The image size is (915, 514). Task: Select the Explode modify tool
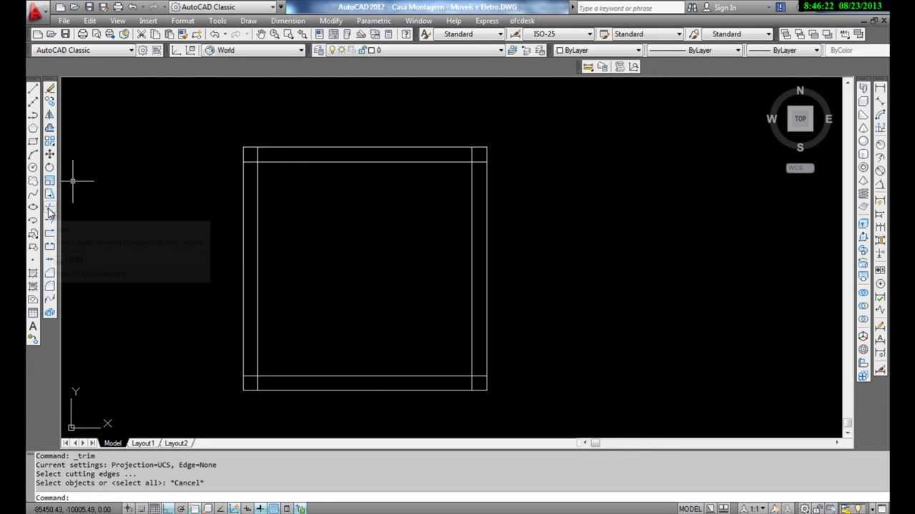(x=49, y=313)
